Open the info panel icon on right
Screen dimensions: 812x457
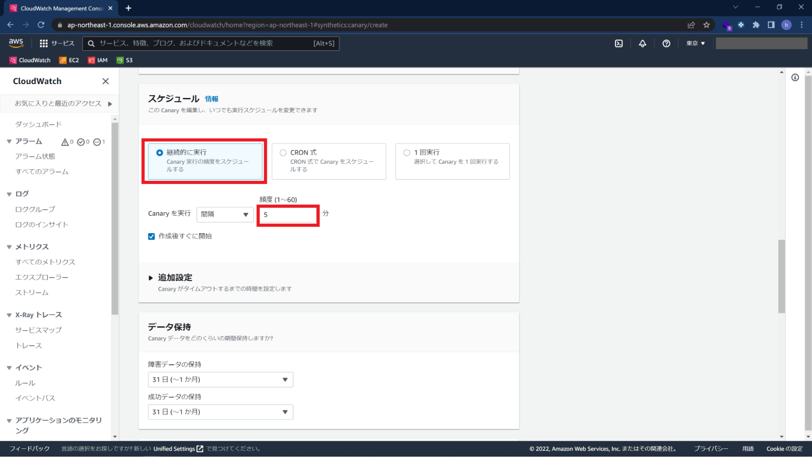(x=795, y=78)
